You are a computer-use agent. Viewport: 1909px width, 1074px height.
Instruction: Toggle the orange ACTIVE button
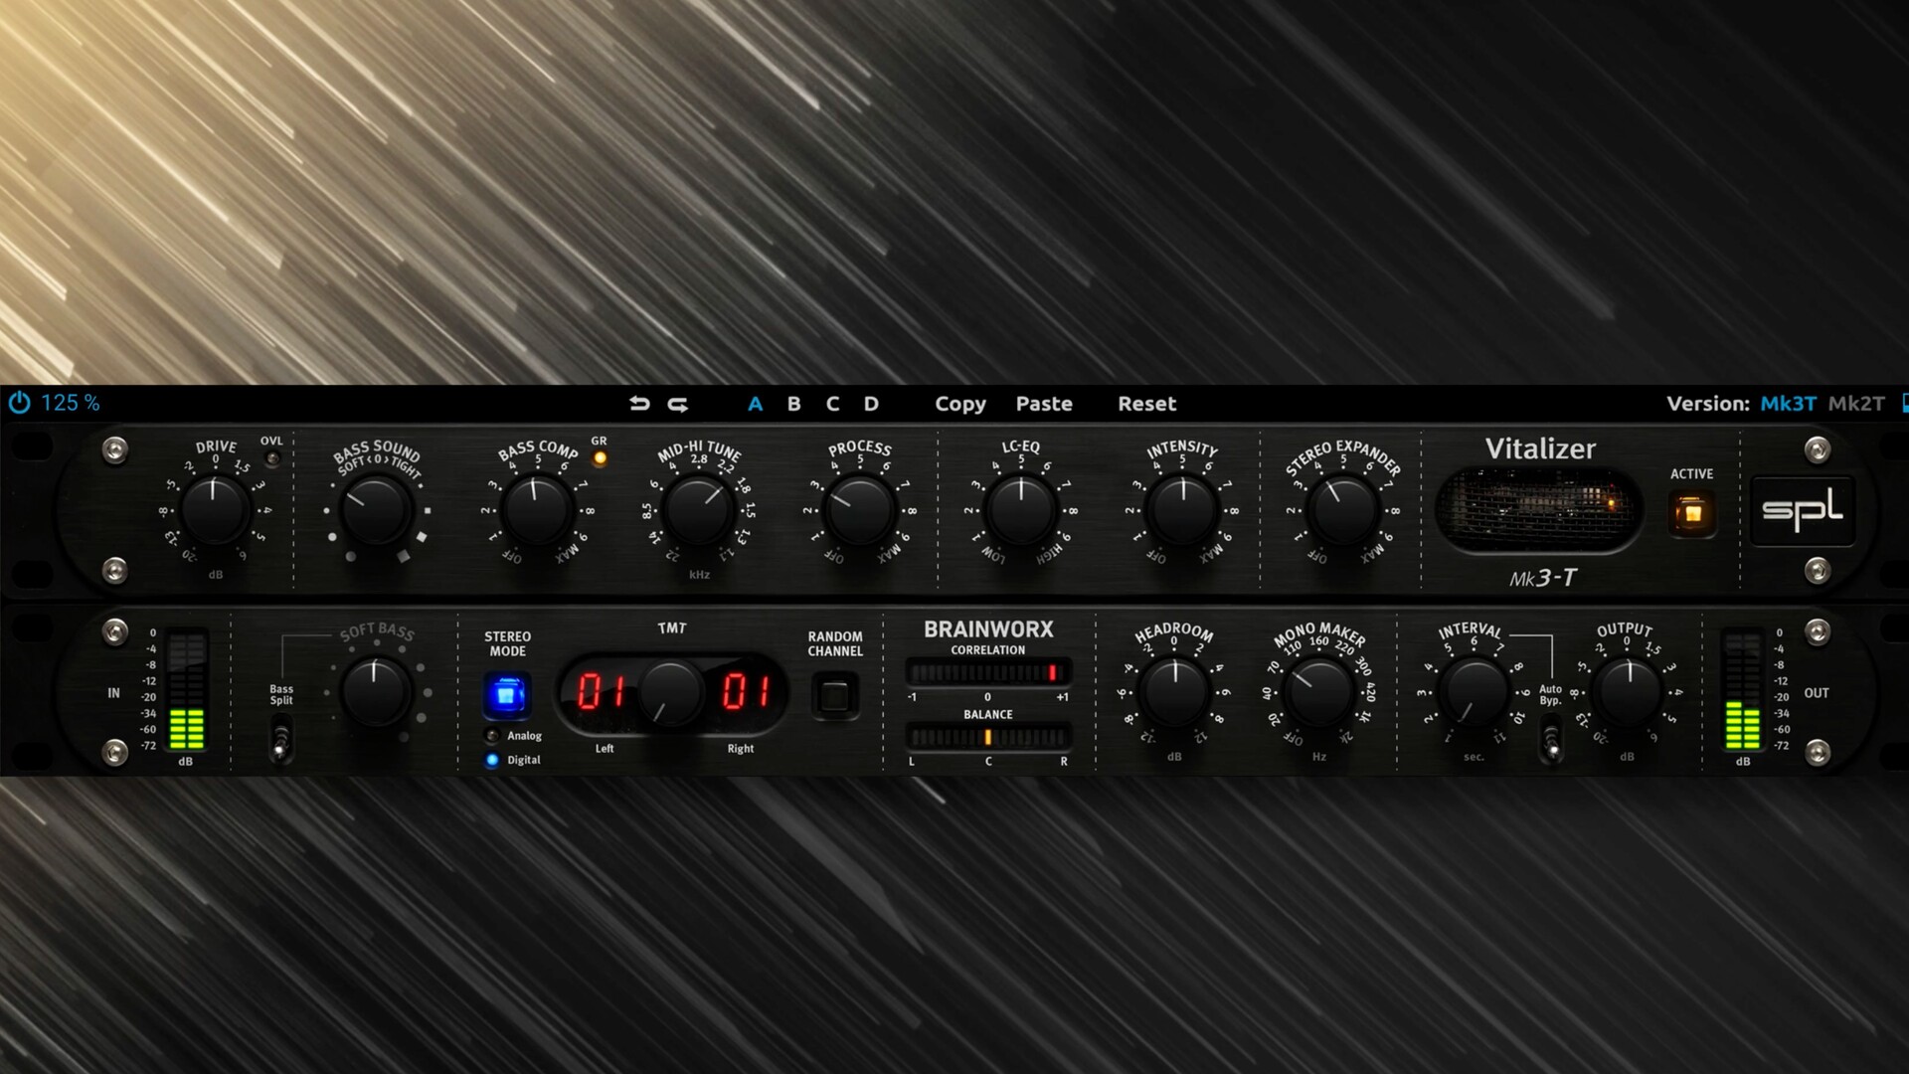tap(1692, 514)
